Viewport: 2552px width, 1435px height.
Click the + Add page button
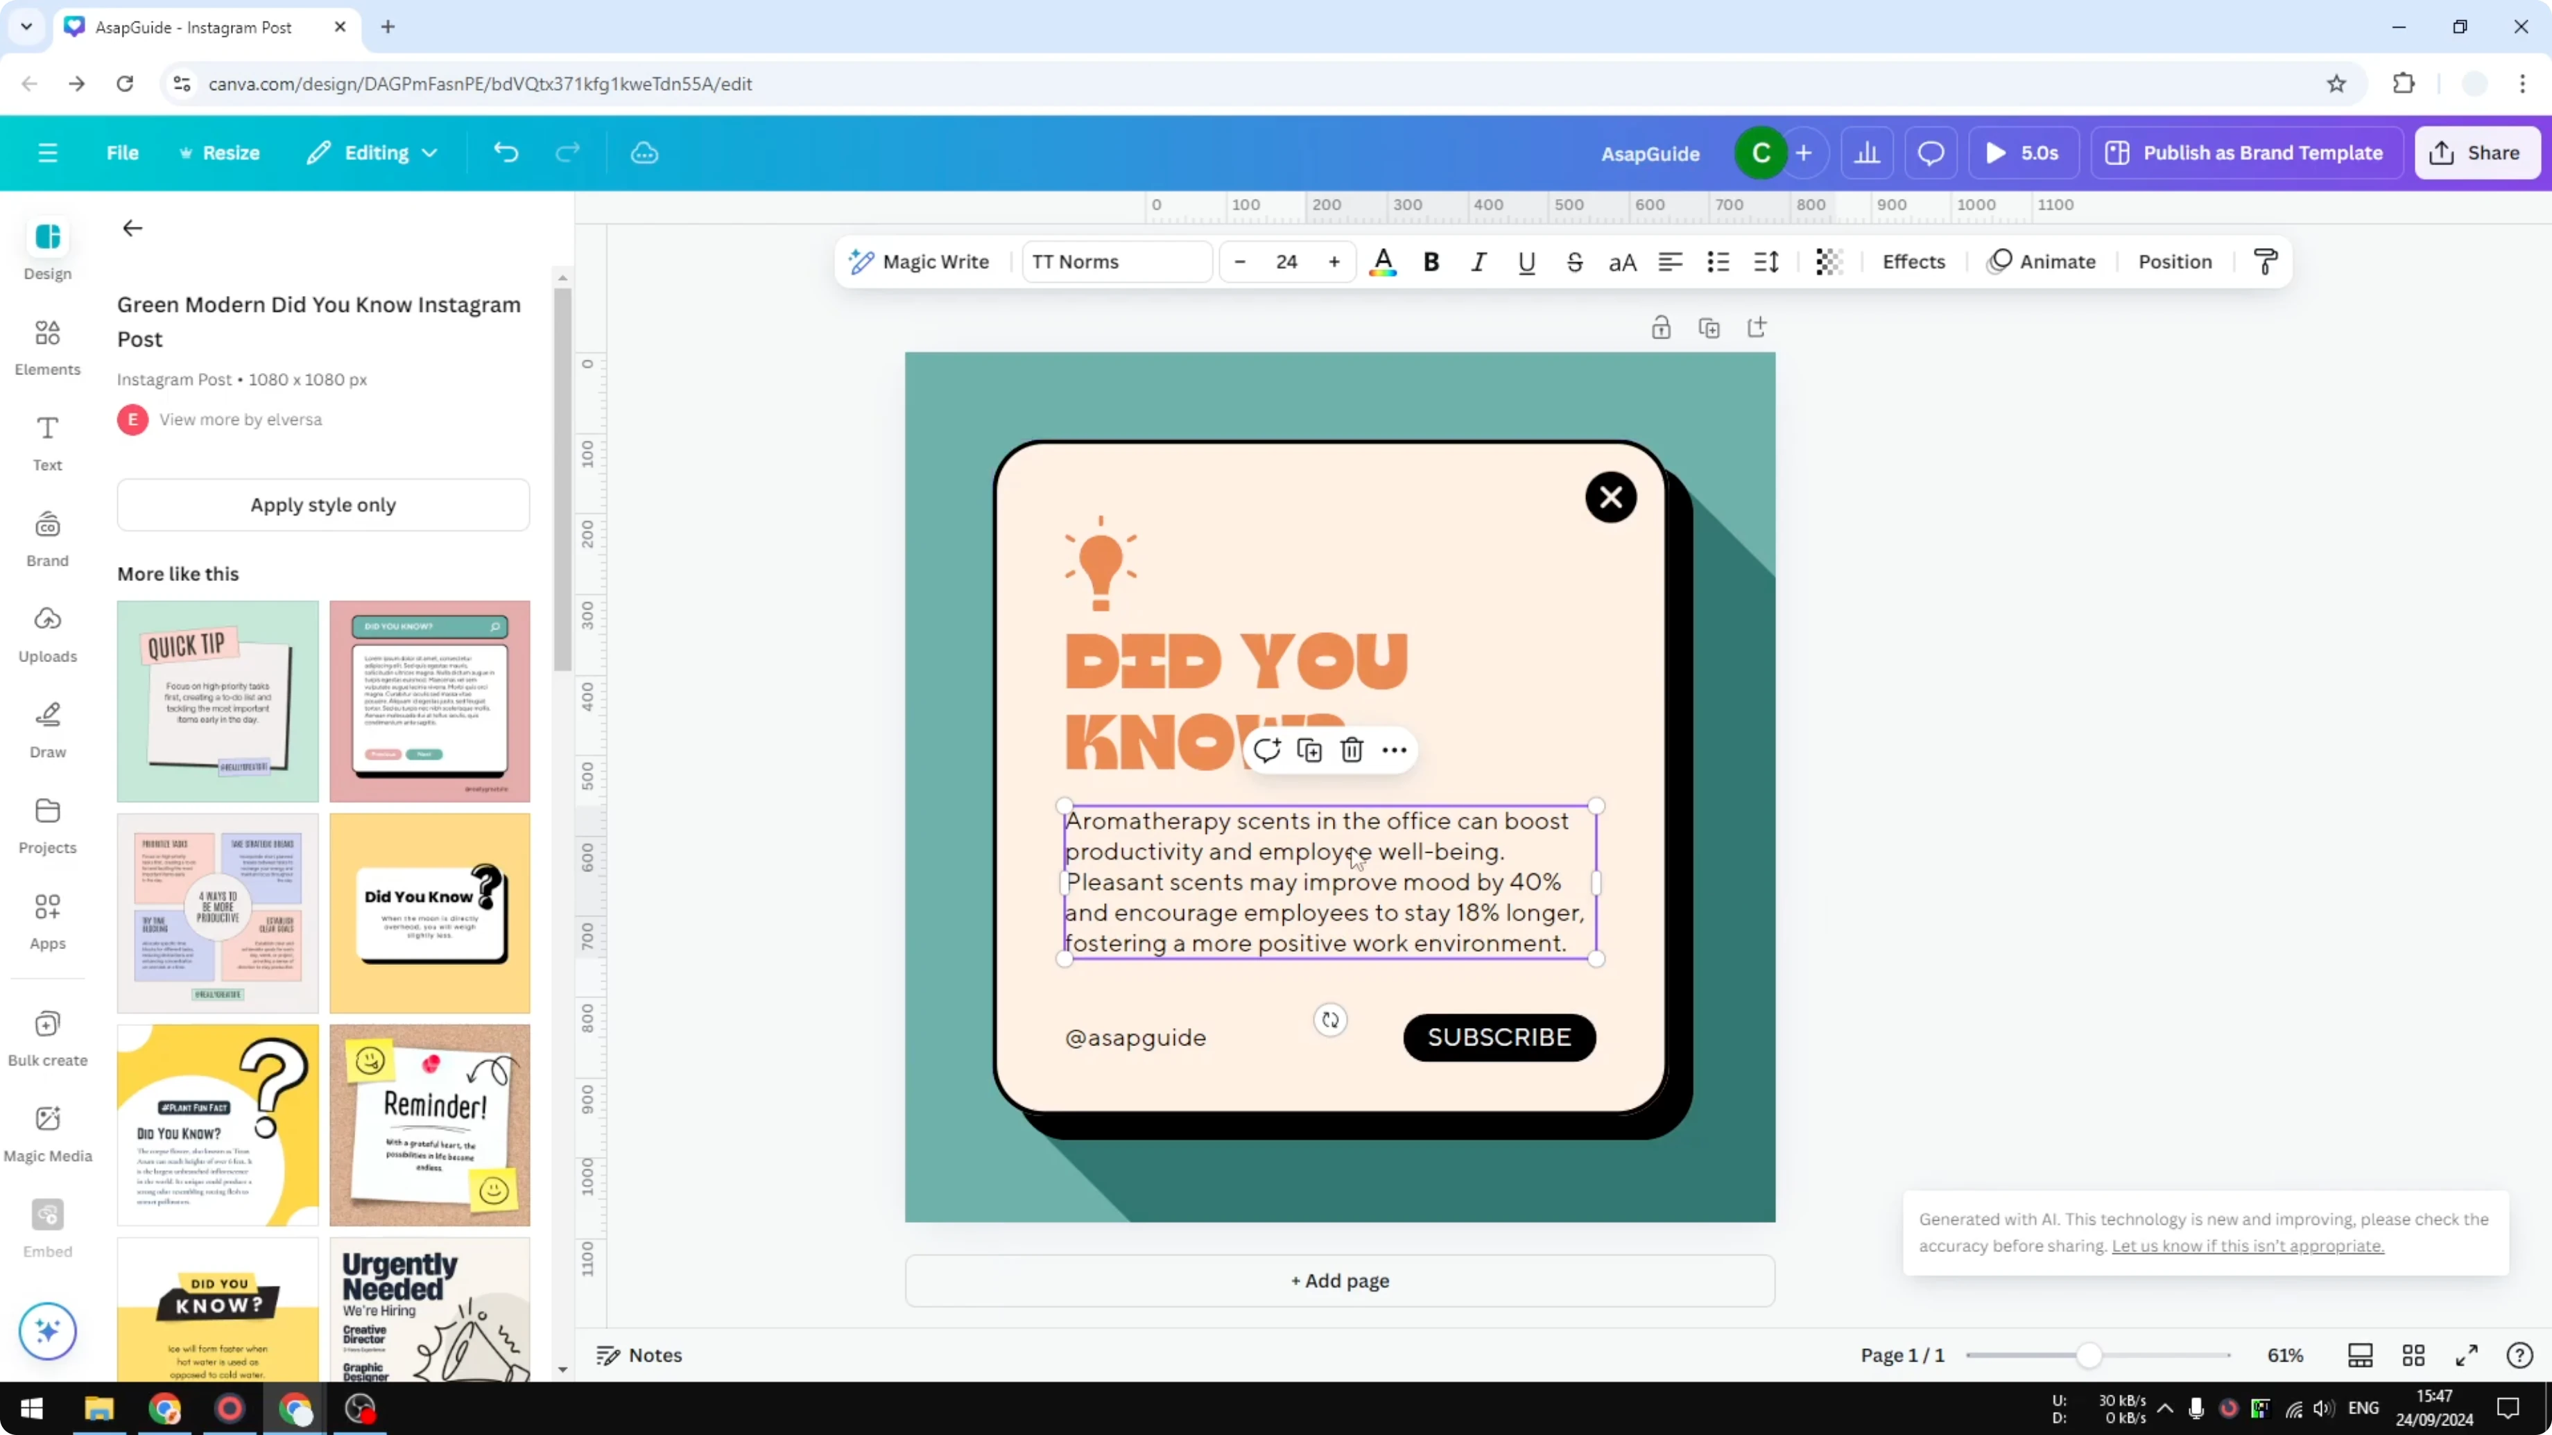1339,1280
